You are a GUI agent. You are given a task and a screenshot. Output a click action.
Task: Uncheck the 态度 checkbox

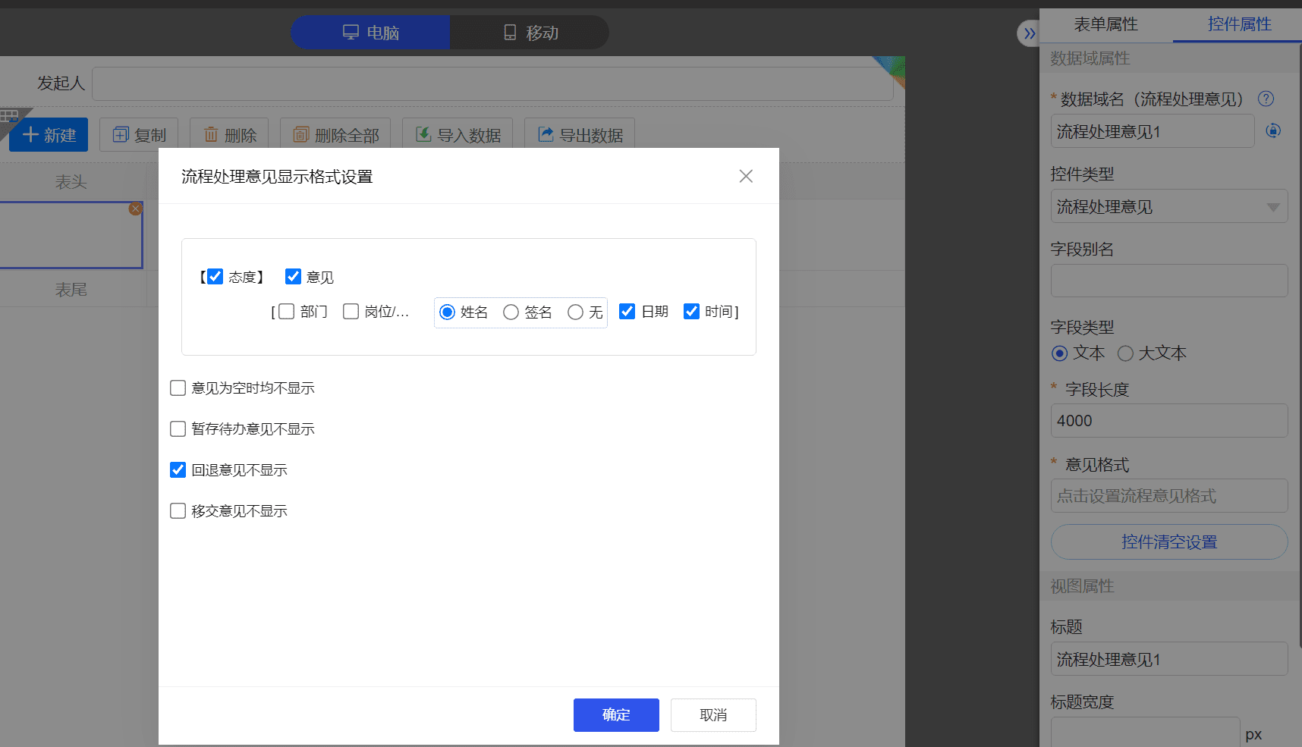(215, 276)
